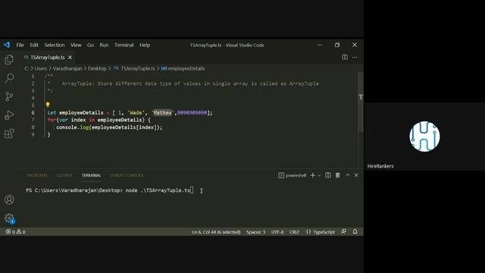Close the TSArrayTuple.ts editor tab
This screenshot has height=273, width=485.
[x=70, y=58]
